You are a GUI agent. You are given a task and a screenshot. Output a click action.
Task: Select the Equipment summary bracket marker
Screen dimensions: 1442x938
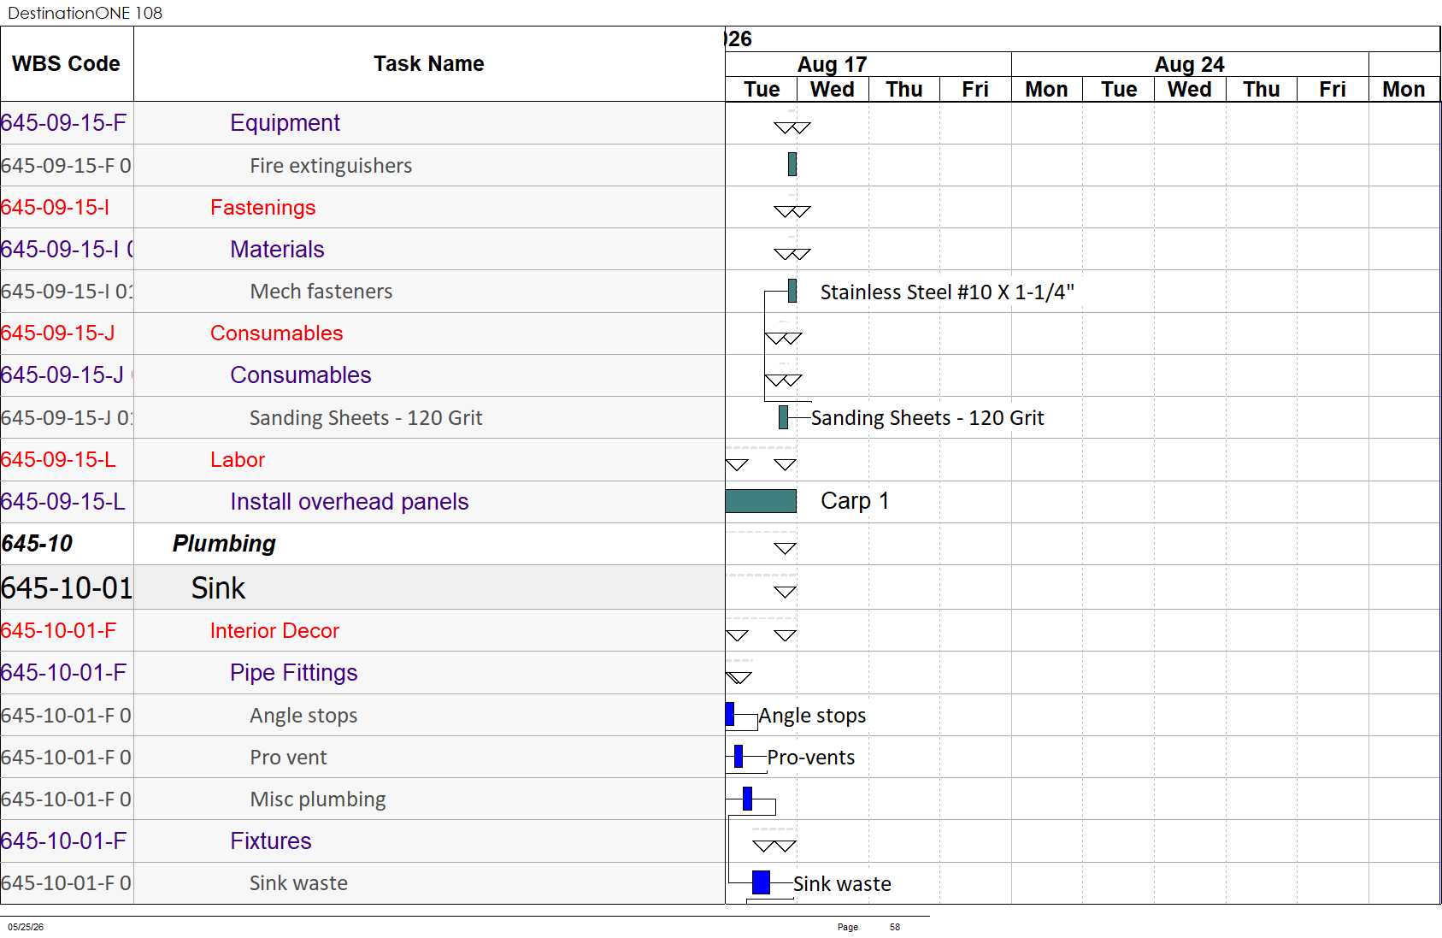[x=792, y=128]
